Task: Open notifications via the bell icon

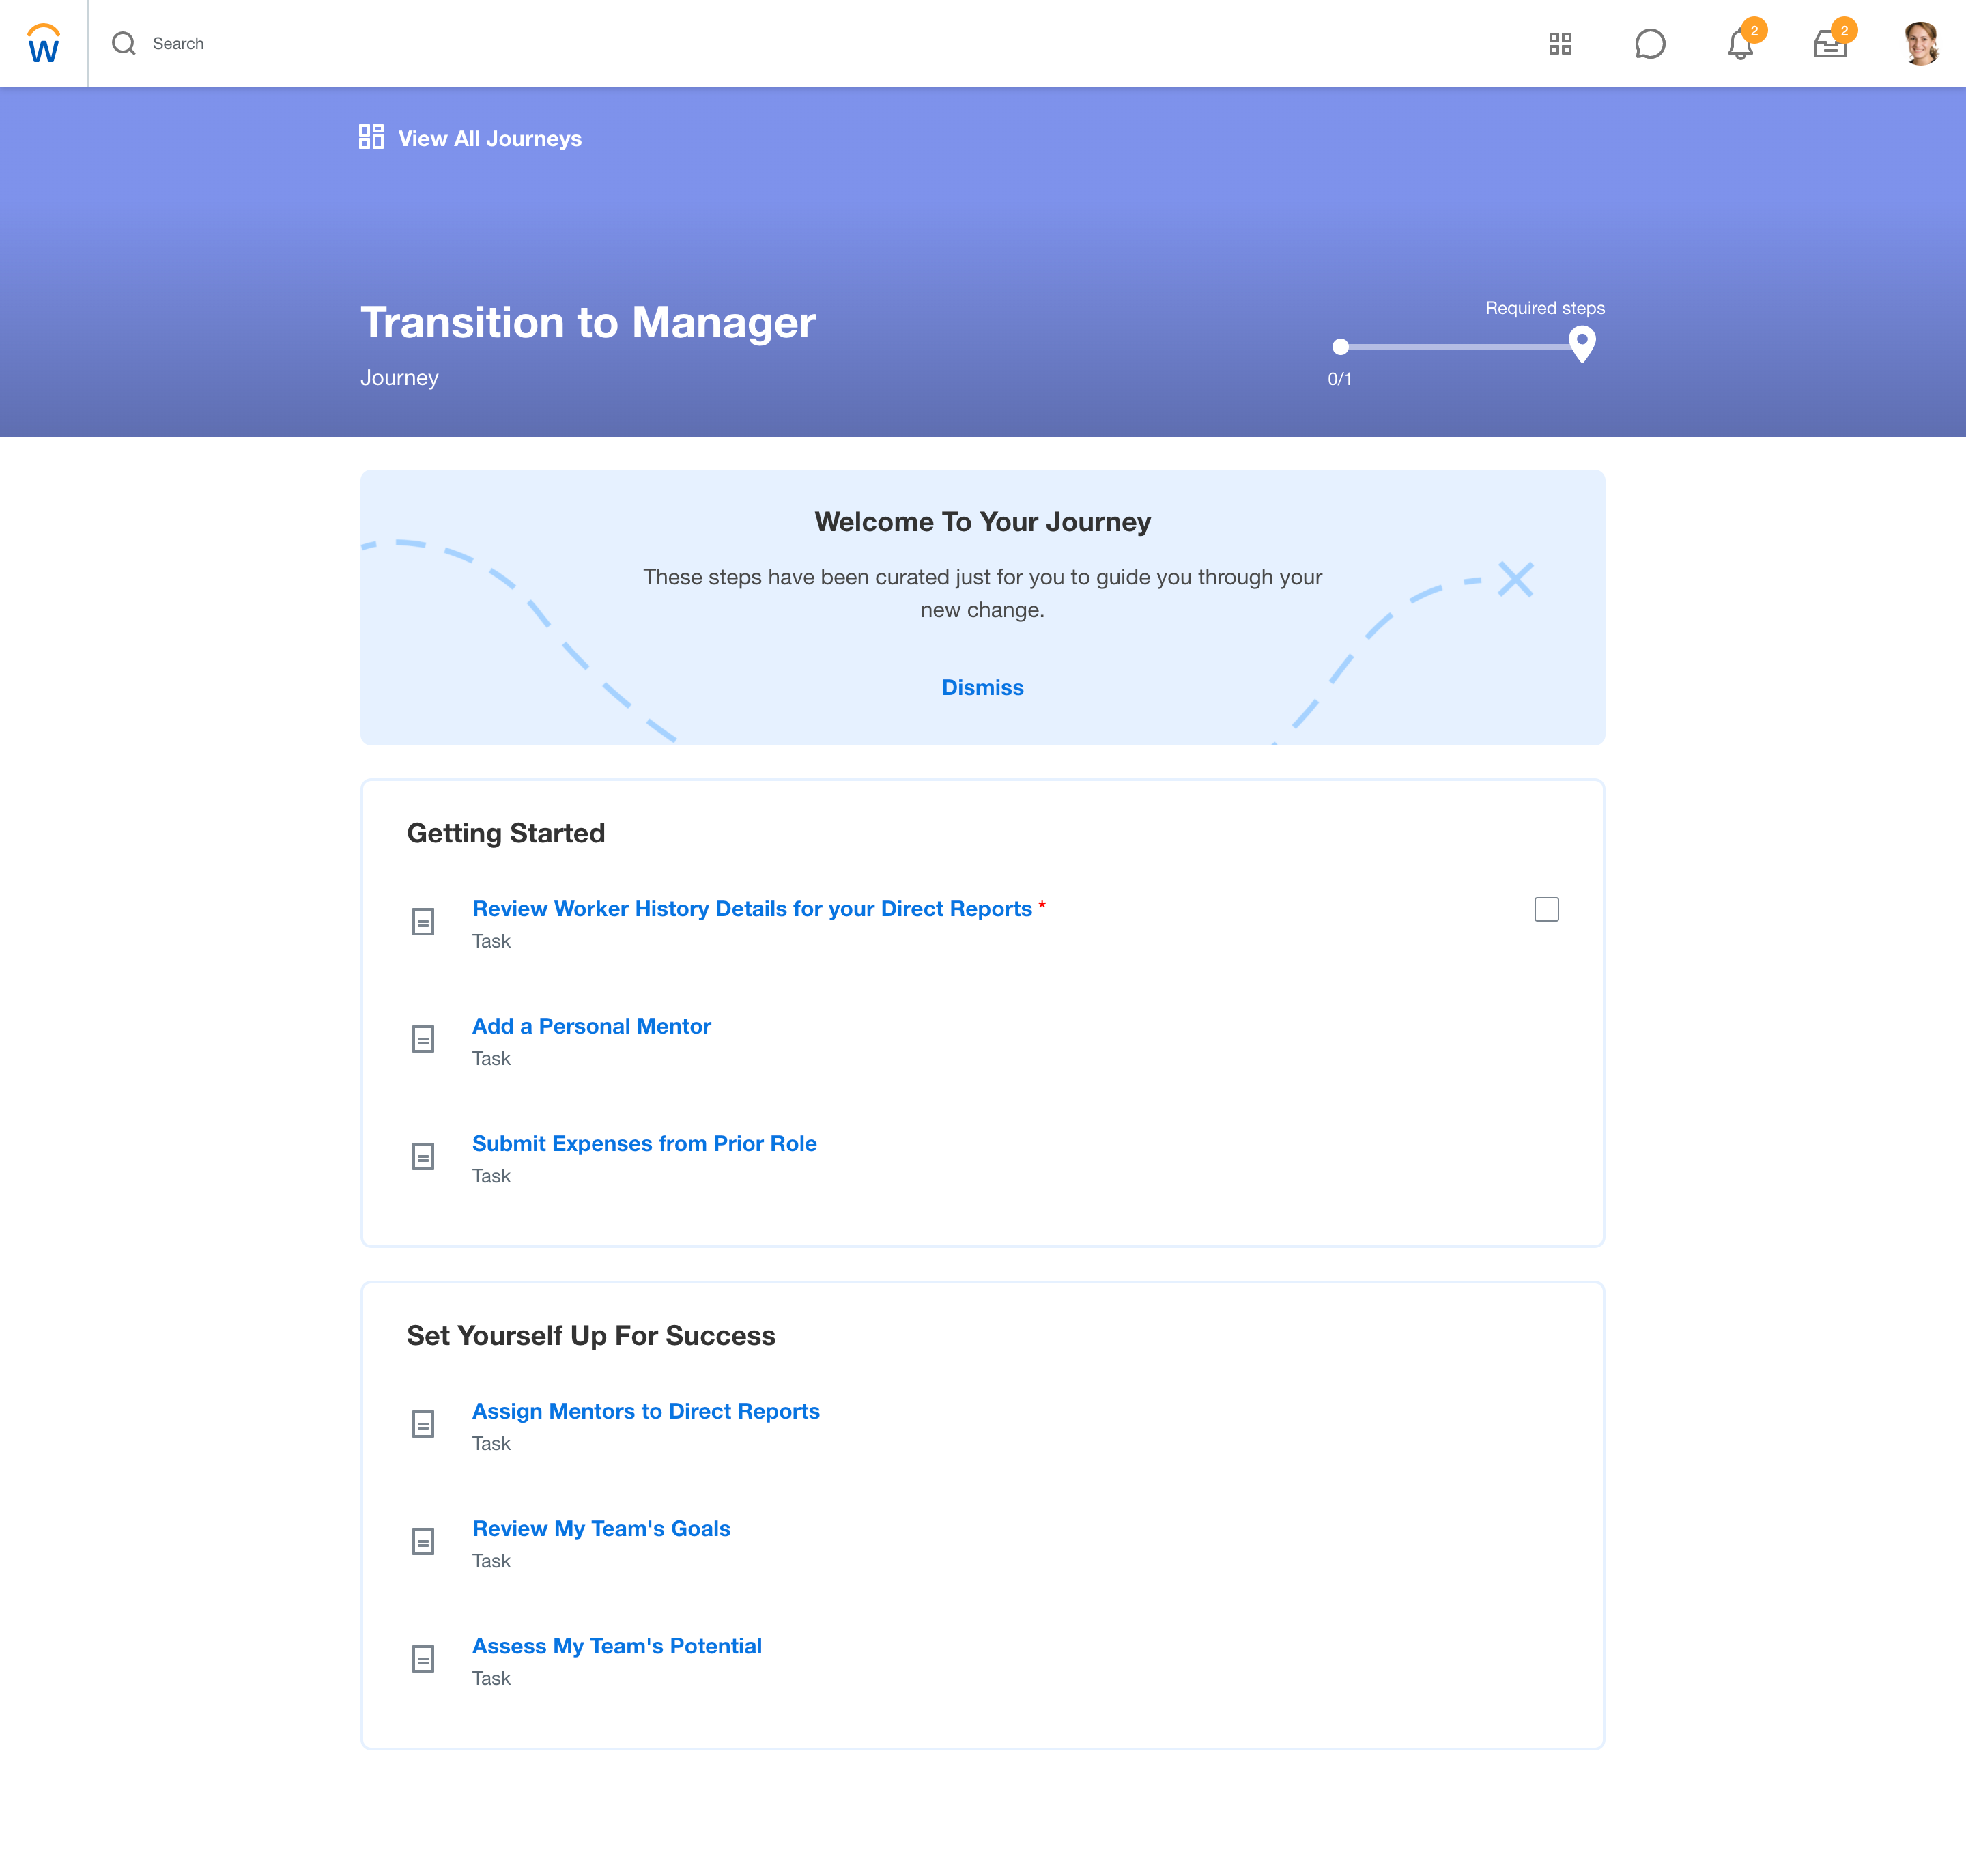Action: pos(1740,45)
